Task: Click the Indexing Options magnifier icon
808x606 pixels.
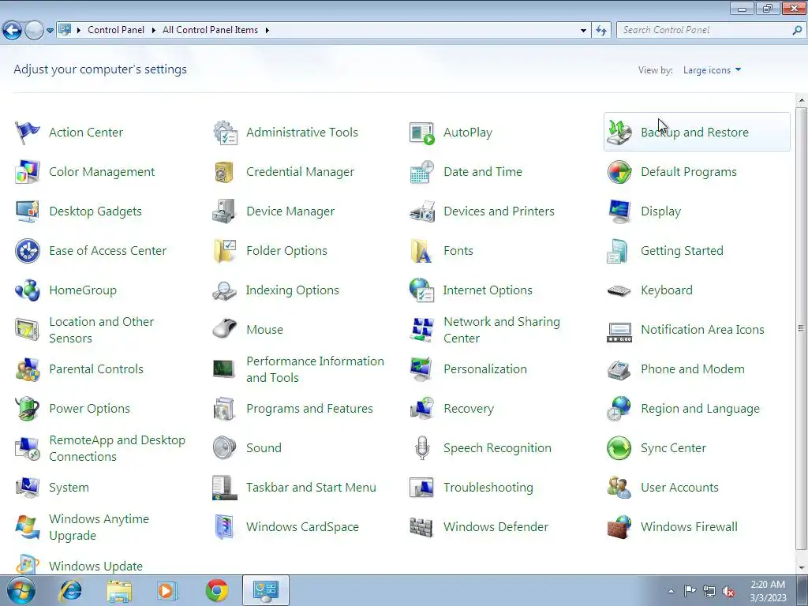Action: click(225, 290)
